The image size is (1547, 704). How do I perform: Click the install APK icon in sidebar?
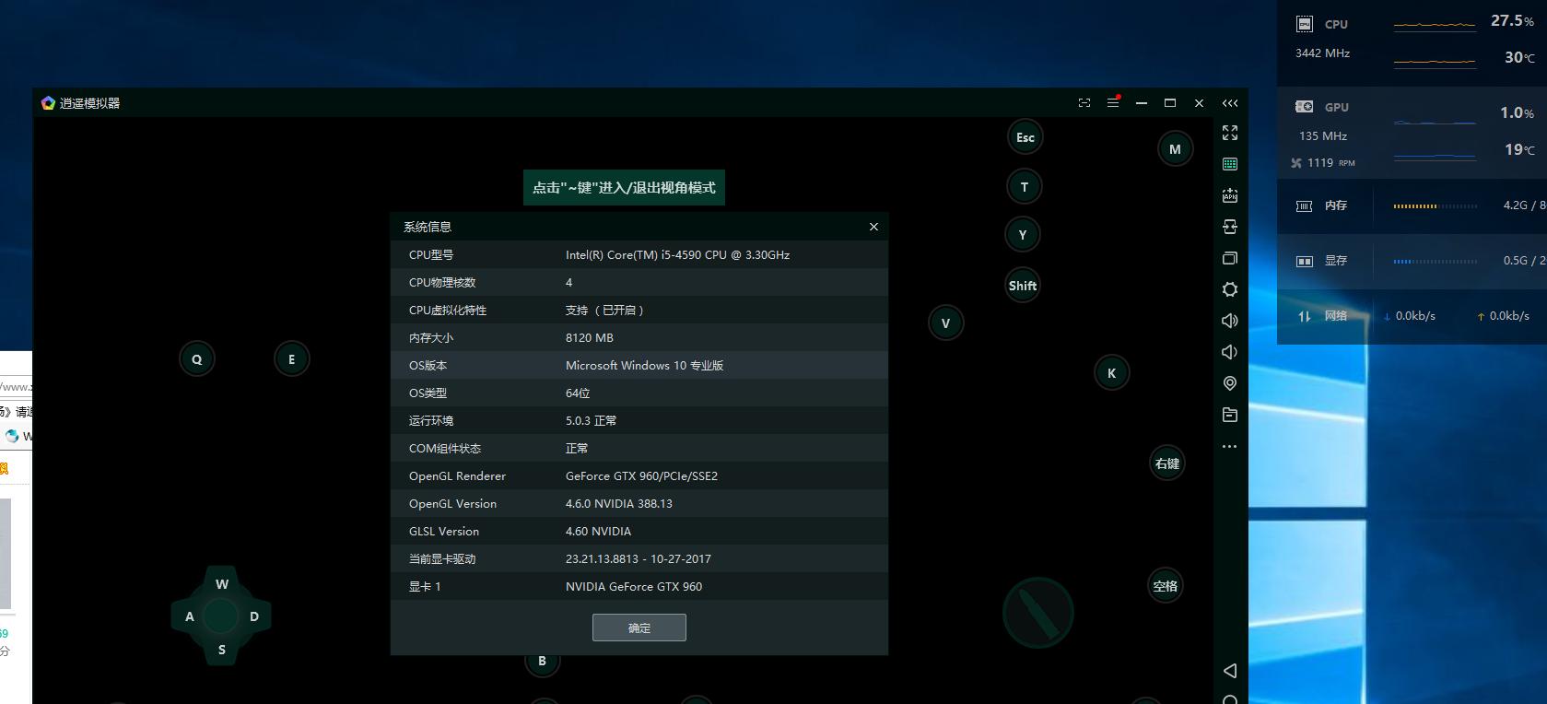pos(1230,195)
